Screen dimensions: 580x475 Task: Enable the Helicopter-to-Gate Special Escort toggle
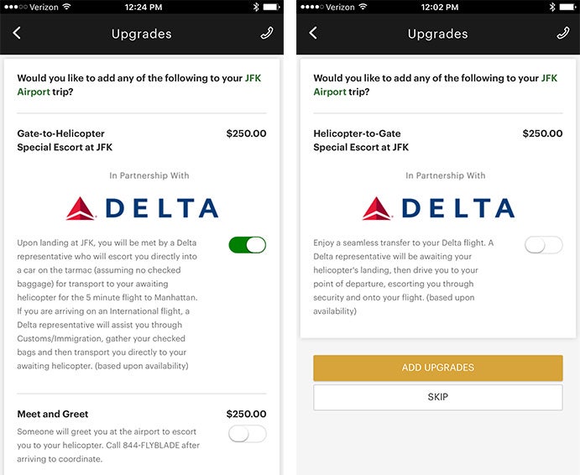tap(544, 245)
